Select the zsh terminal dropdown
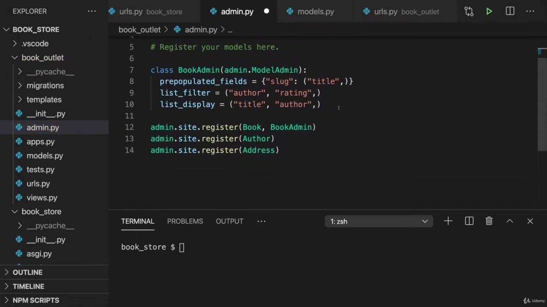Image resolution: width=547 pixels, height=307 pixels. pos(379,221)
